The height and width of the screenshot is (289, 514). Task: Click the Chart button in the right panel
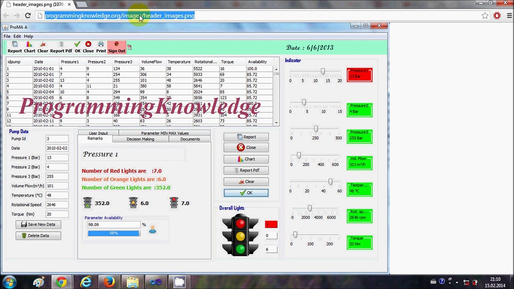(x=246, y=159)
